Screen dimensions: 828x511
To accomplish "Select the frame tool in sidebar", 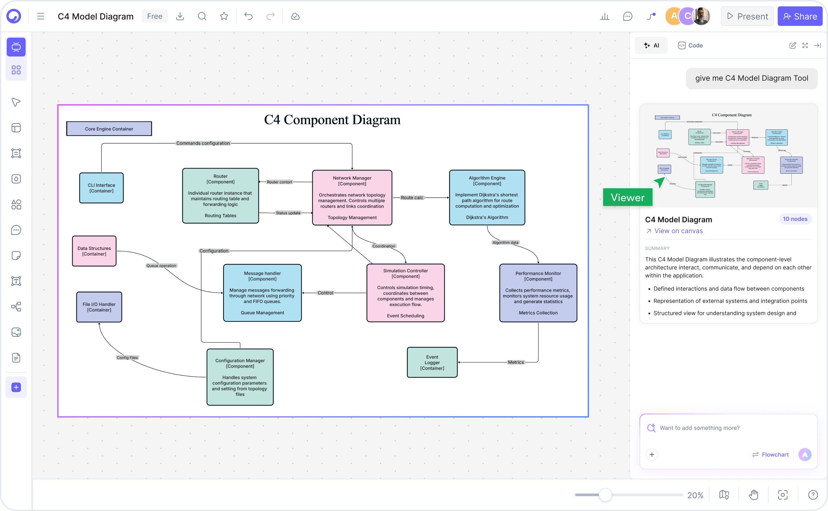I will [16, 153].
